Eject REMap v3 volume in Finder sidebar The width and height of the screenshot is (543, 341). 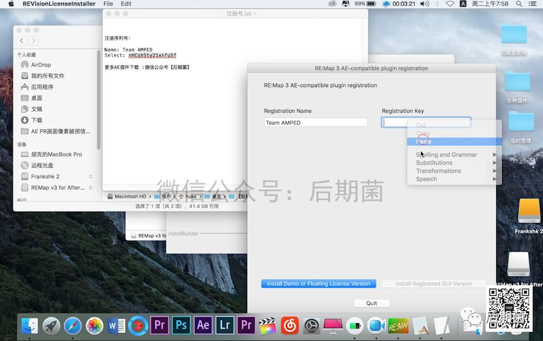[90, 187]
